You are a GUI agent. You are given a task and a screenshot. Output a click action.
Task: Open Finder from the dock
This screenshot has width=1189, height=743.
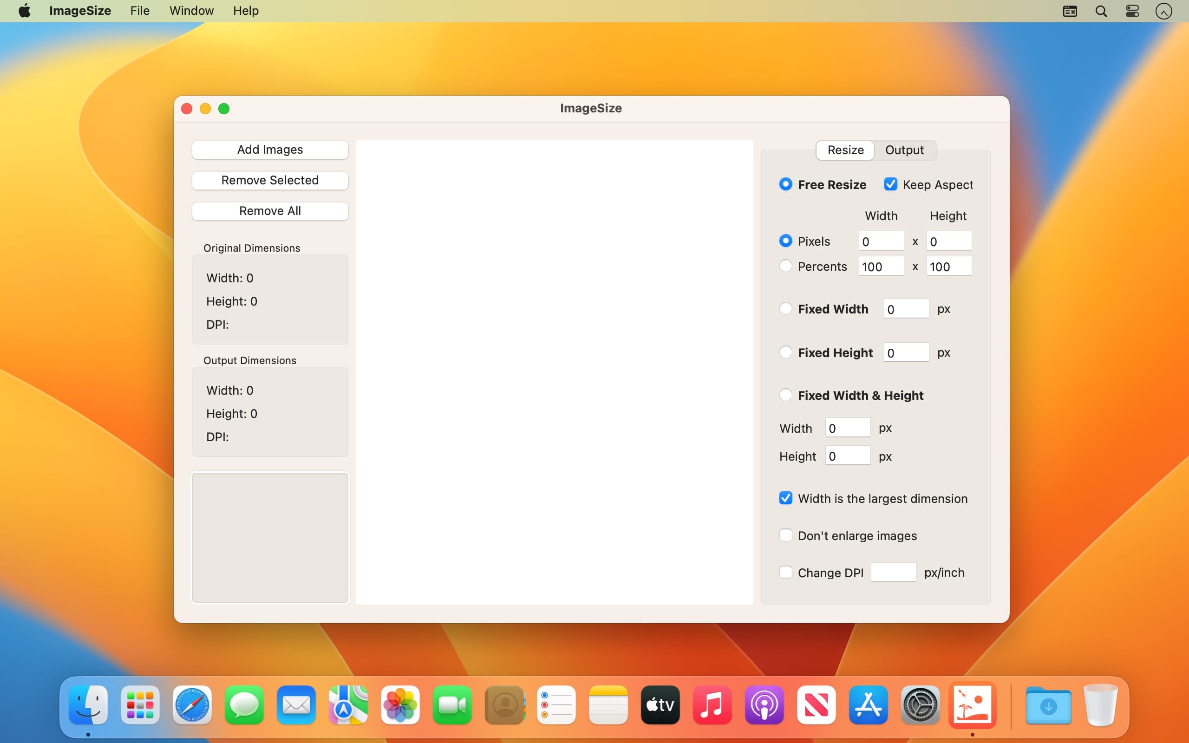pyautogui.click(x=88, y=704)
